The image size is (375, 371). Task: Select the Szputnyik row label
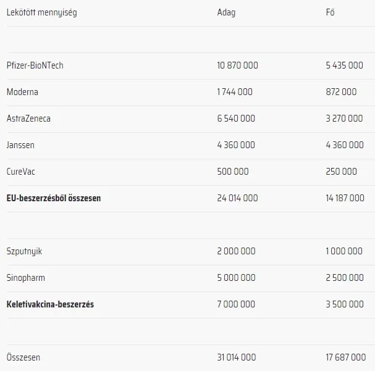pyautogui.click(x=24, y=251)
